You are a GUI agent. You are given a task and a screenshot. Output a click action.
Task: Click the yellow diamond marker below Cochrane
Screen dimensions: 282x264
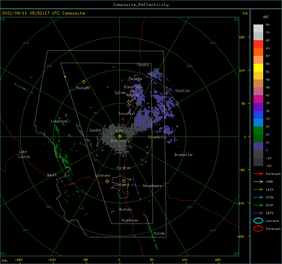pos(107,181)
